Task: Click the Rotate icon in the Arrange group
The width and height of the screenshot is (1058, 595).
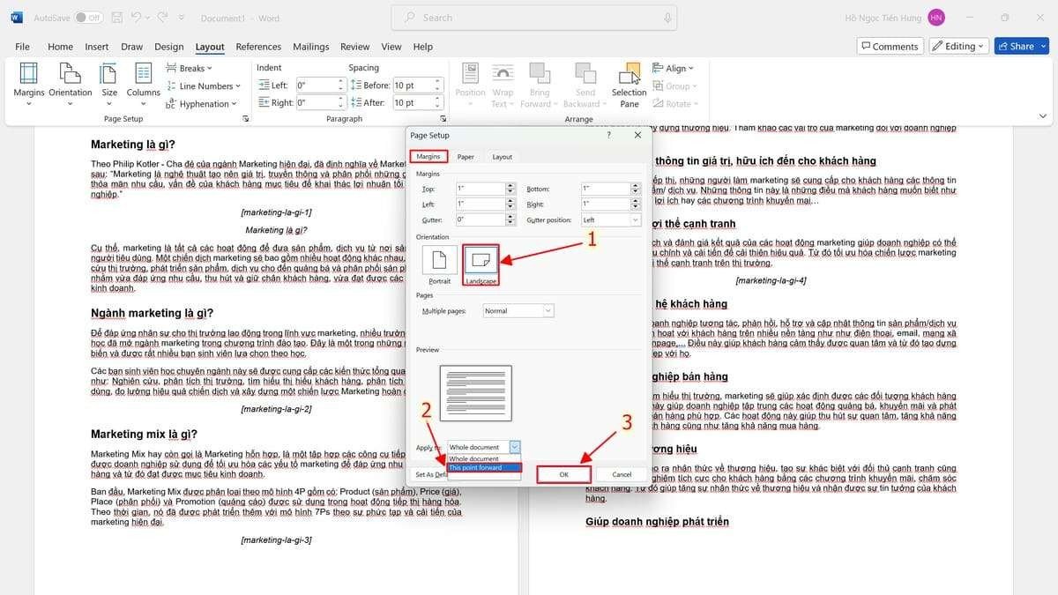Action: point(675,103)
